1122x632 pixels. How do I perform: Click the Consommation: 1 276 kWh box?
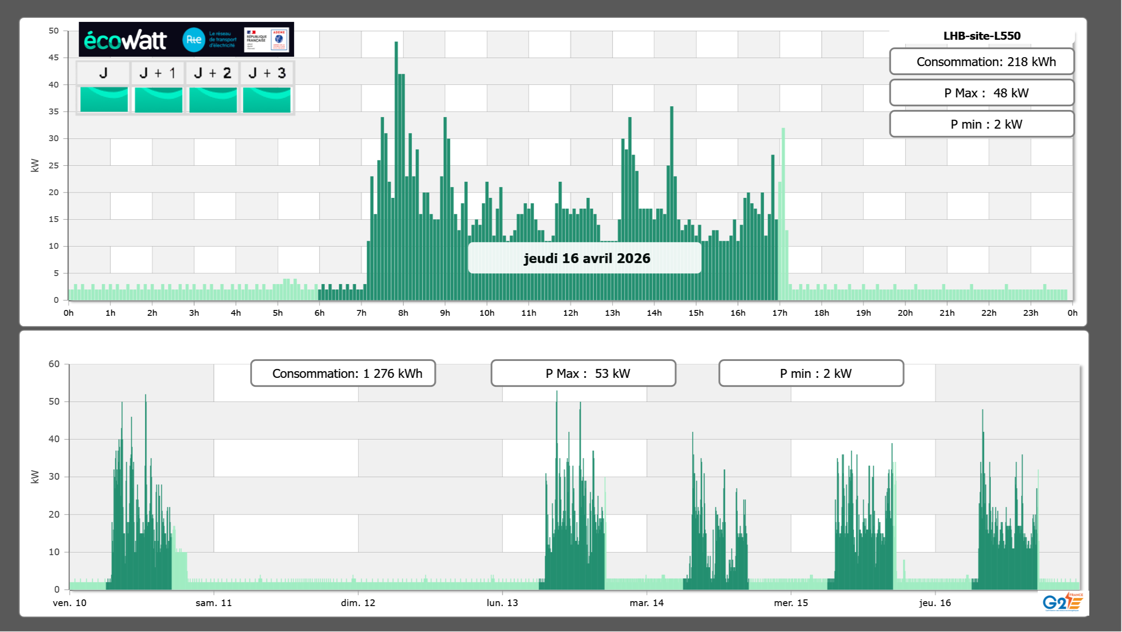(343, 373)
